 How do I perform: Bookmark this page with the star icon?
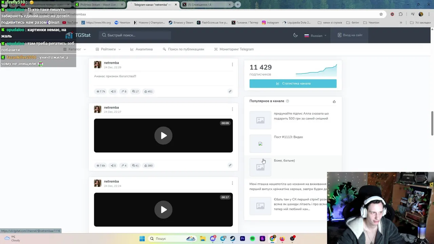(x=381, y=14)
